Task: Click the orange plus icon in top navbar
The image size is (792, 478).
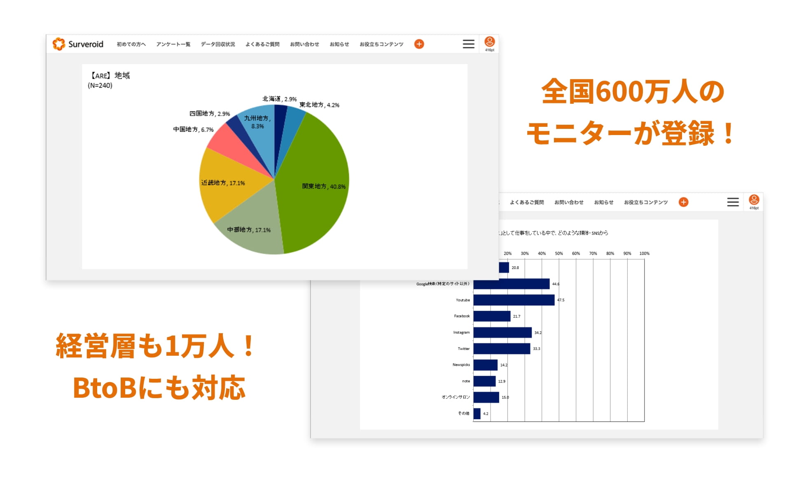Action: 419,44
